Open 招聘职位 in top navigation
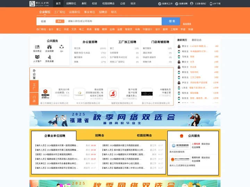The image size is (250, 187). pos(71,3)
